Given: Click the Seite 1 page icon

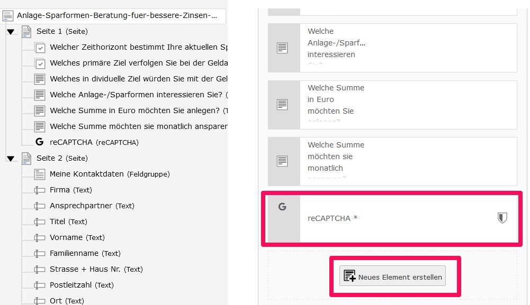Looking at the screenshot, I should pos(26,31).
